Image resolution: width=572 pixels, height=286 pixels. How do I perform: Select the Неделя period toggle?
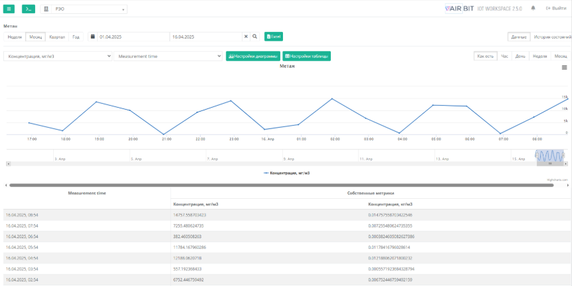[x=15, y=37]
